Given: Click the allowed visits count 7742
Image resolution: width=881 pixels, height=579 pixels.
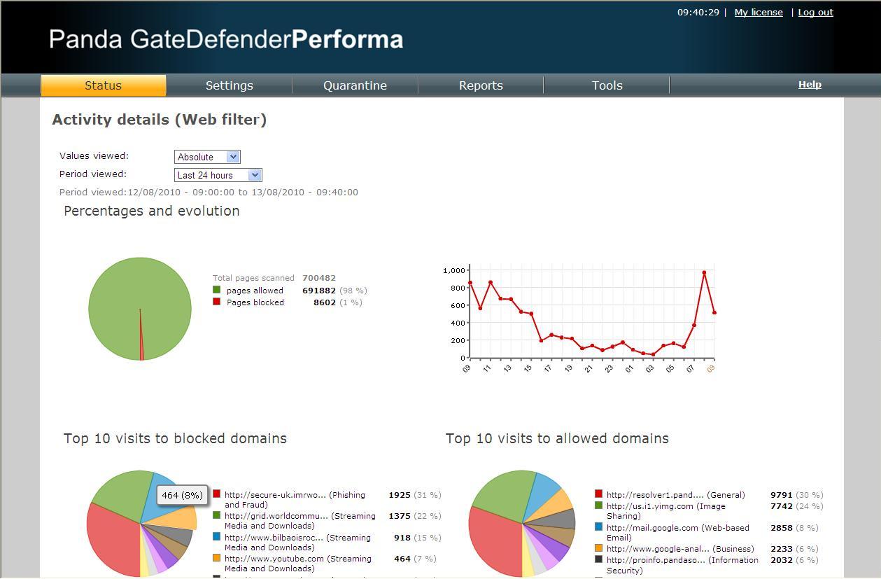Looking at the screenshot, I should [x=782, y=506].
